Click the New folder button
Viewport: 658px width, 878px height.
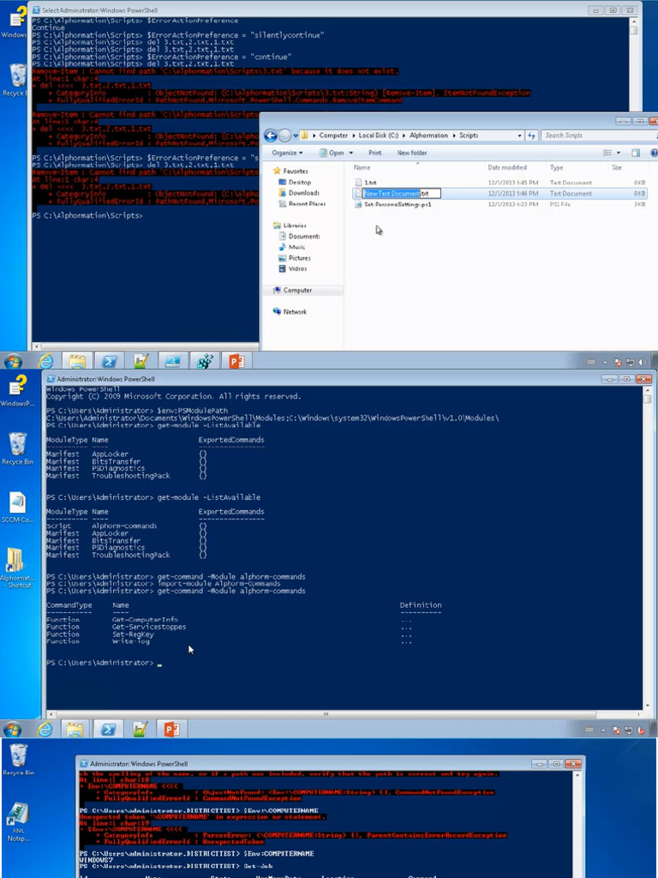click(412, 153)
